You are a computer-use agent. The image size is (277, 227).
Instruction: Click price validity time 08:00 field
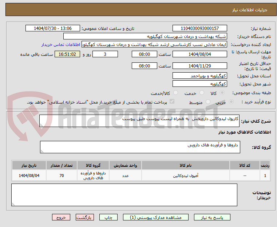[x=145, y=66]
